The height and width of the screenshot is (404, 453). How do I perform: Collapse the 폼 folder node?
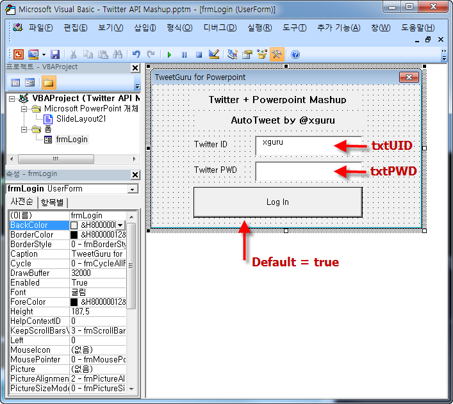24,129
